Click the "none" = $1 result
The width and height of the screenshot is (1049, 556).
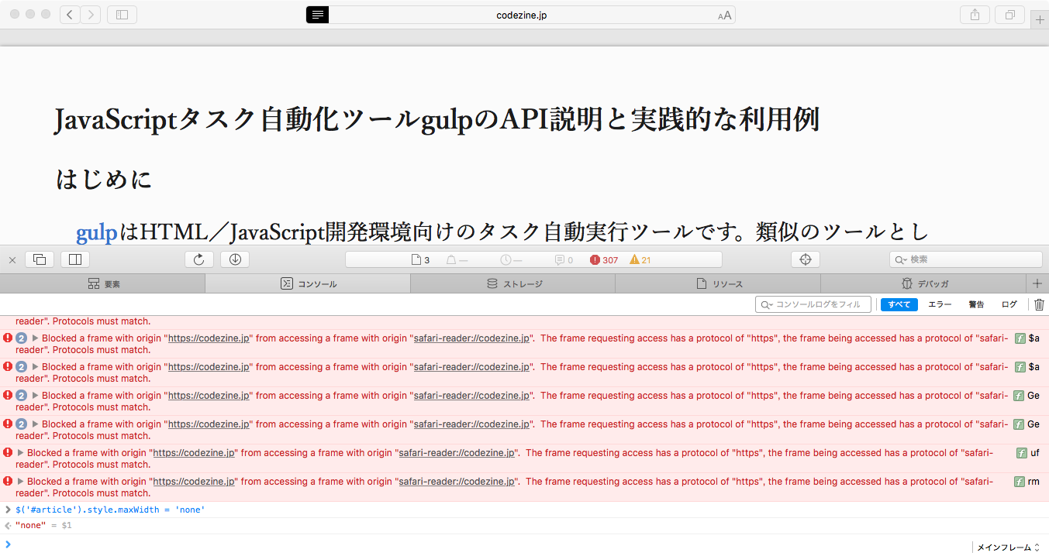point(43,526)
